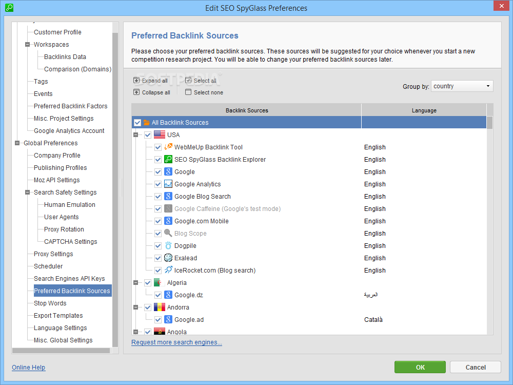The image size is (513, 385).
Task: Click the Cancel button
Action: (476, 367)
